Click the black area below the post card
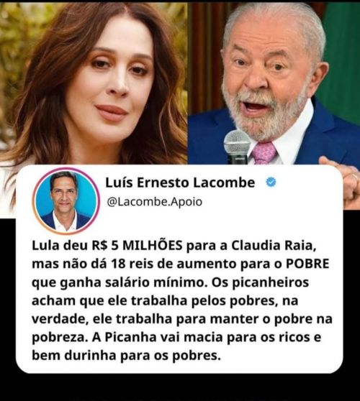This screenshot has height=401, width=360. tap(180, 387)
